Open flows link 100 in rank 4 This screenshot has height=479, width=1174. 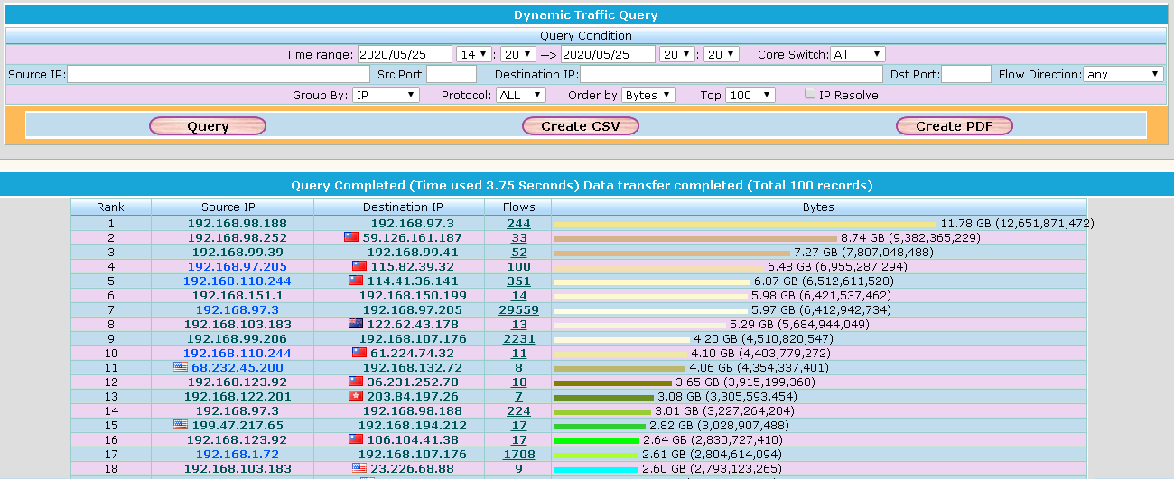pyautogui.click(x=518, y=266)
